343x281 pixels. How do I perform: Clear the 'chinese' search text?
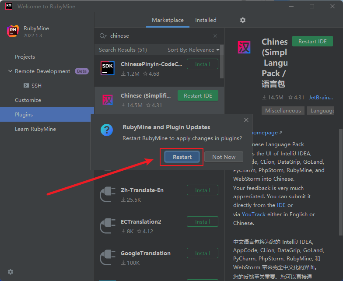215,36
